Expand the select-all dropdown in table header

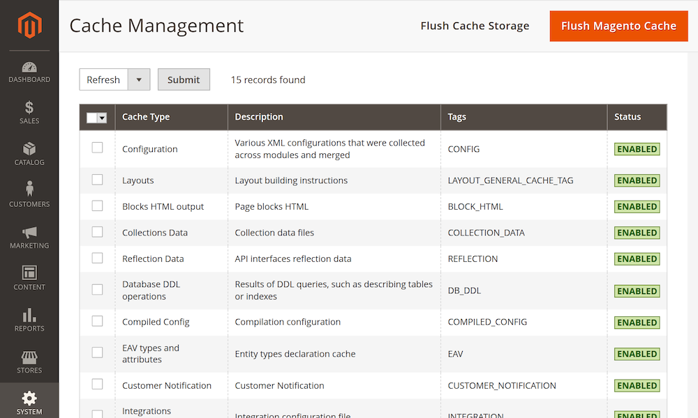coord(103,118)
